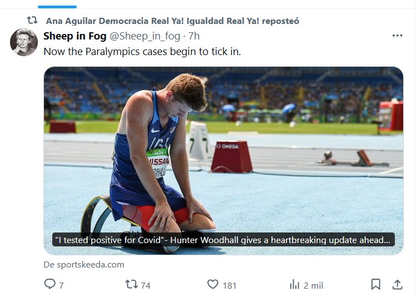
Task: Bookmark this Paralympics post
Action: coord(376,284)
